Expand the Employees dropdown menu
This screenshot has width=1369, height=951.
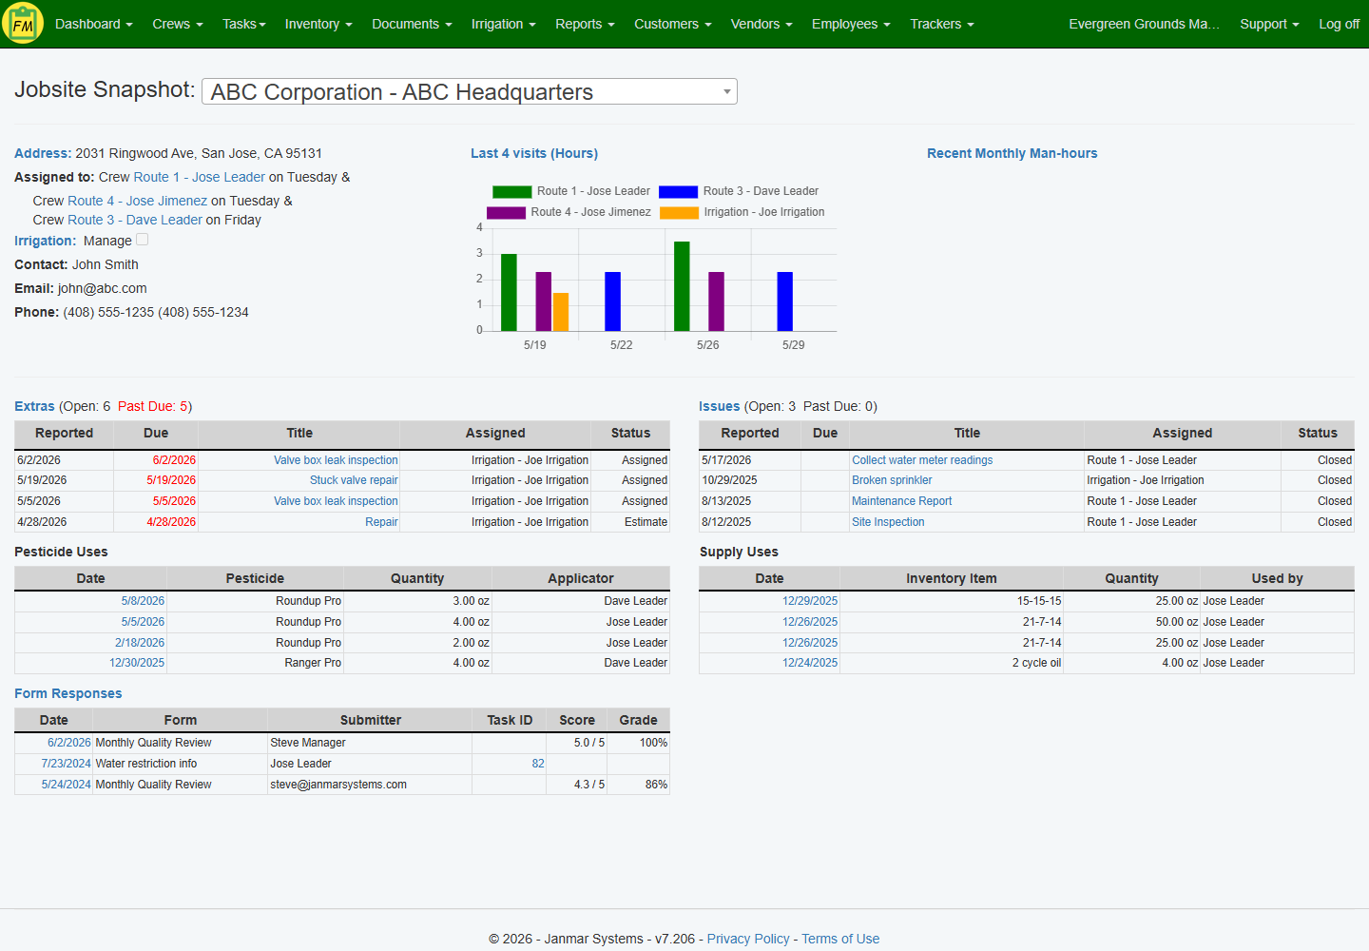[x=851, y=24]
